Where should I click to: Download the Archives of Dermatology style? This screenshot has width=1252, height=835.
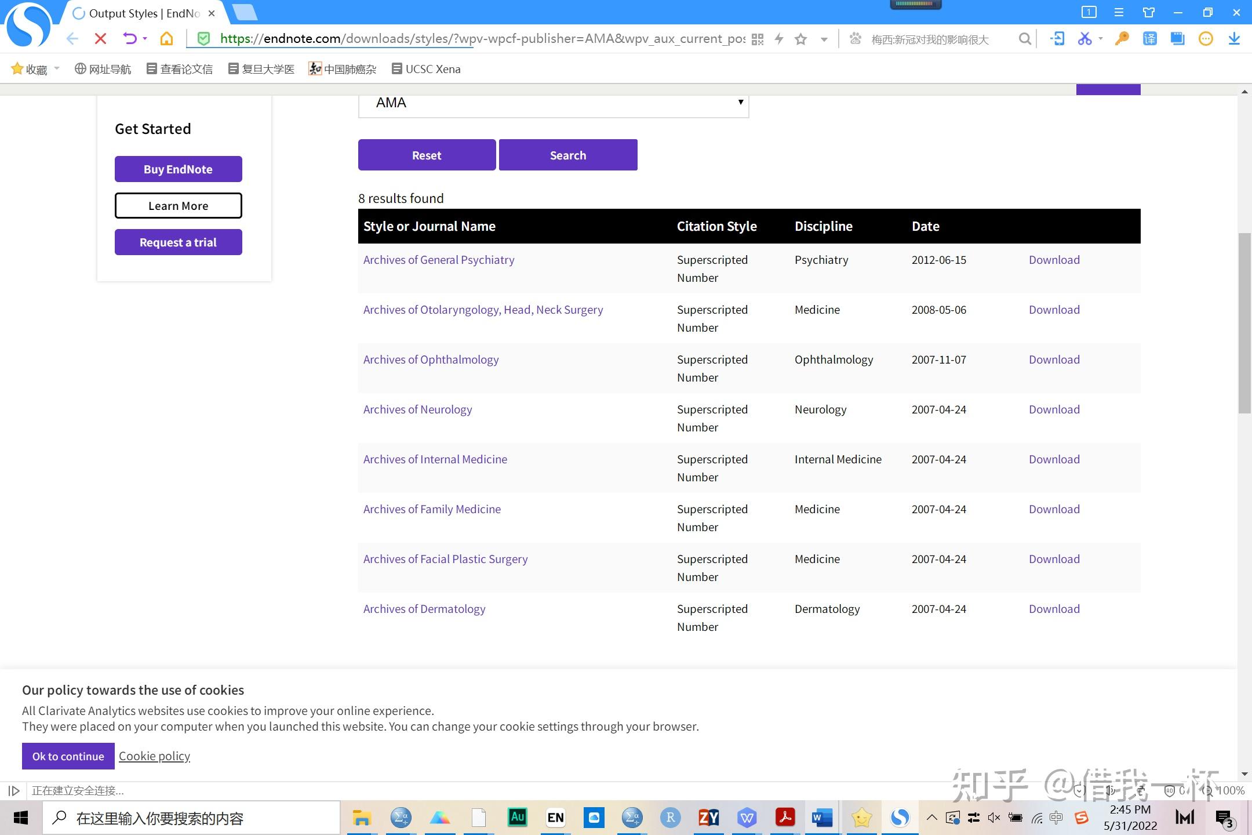click(x=1054, y=609)
